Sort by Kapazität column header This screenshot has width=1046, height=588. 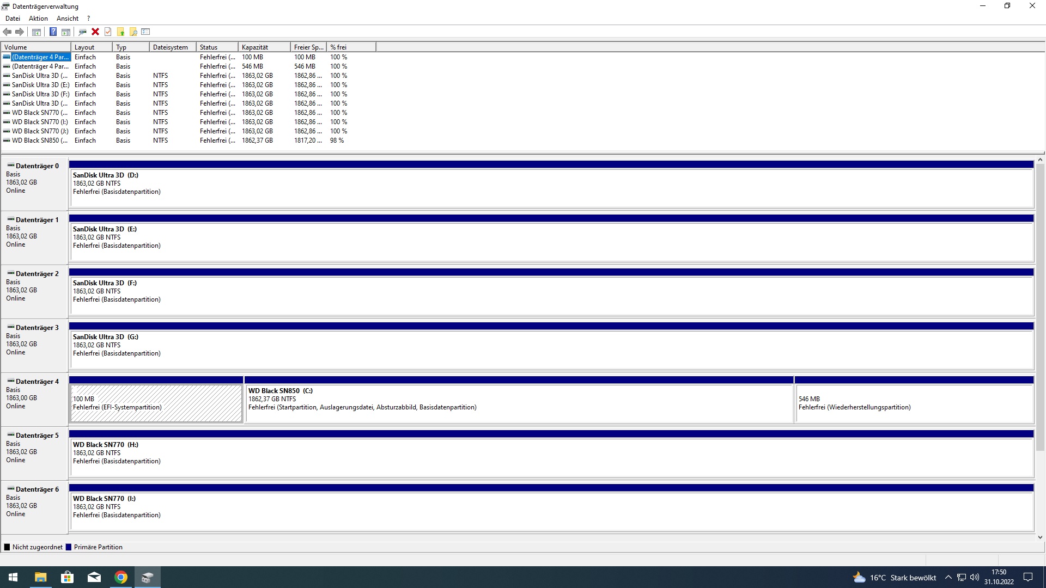pos(255,47)
